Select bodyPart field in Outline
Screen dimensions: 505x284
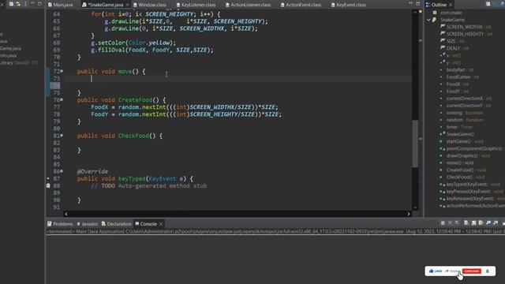(456, 70)
